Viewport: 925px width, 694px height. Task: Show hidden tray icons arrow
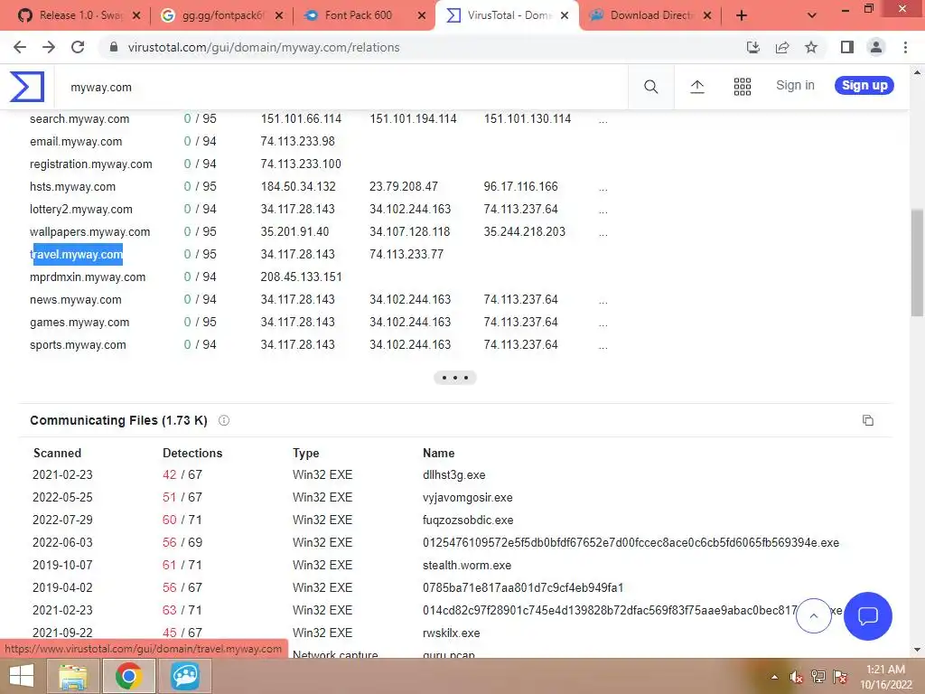point(774,677)
